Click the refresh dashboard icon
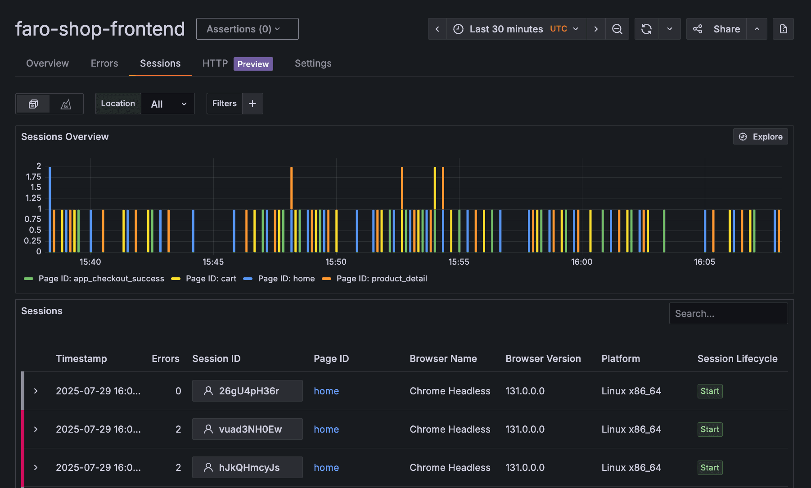Viewport: 811px width, 488px height. [x=647, y=28]
